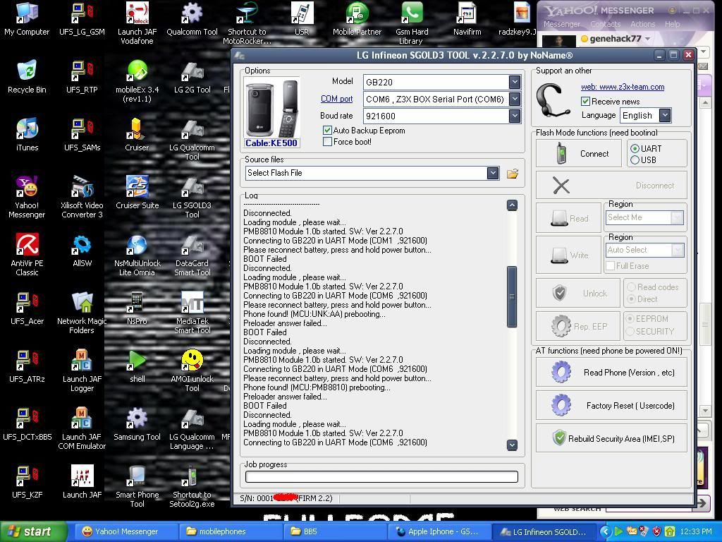Click the Factory Reset (Usercode) button

(x=611, y=406)
